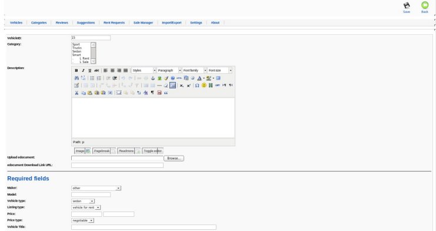Clean up messy code (broom icon)
The width and height of the screenshot is (436, 231).
(166, 78)
